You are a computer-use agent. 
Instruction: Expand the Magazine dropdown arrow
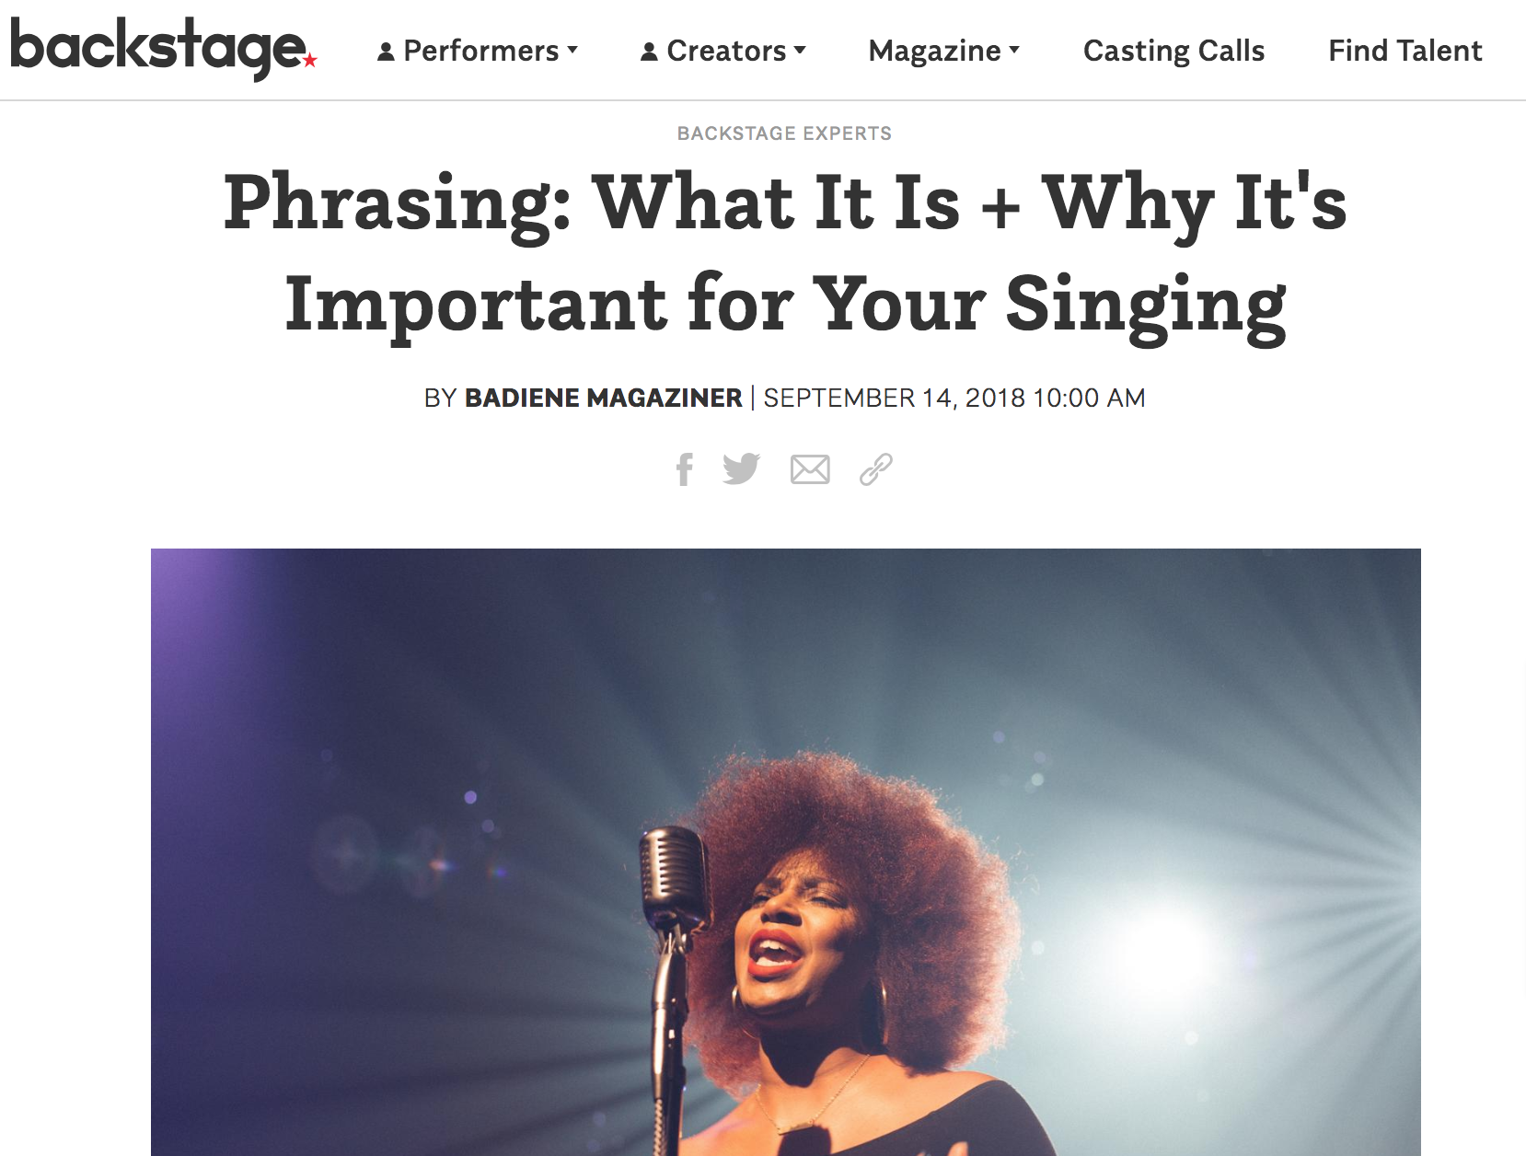(1014, 50)
